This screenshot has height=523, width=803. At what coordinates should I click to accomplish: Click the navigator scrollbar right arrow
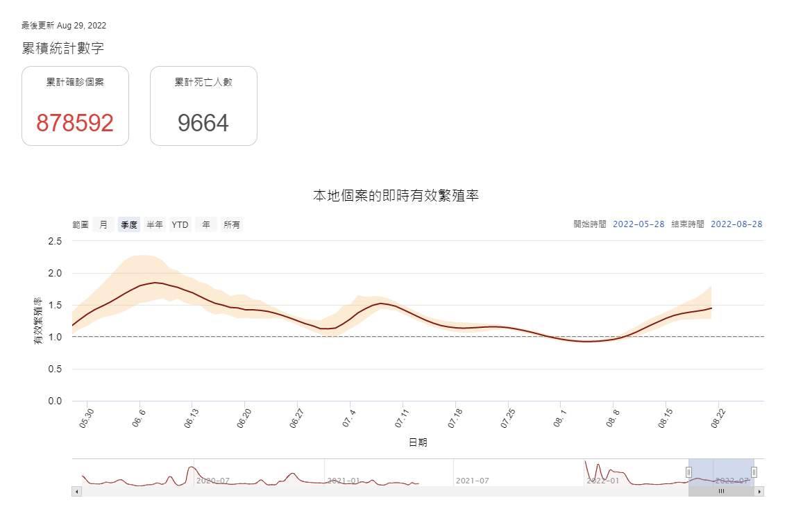(759, 491)
